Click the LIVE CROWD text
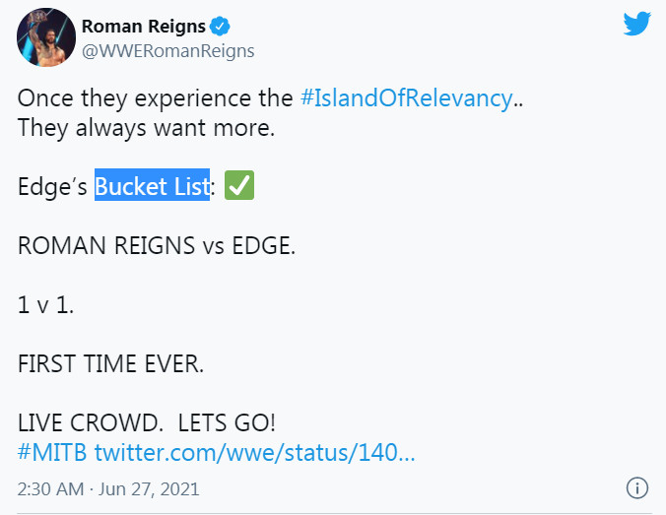 point(90,422)
